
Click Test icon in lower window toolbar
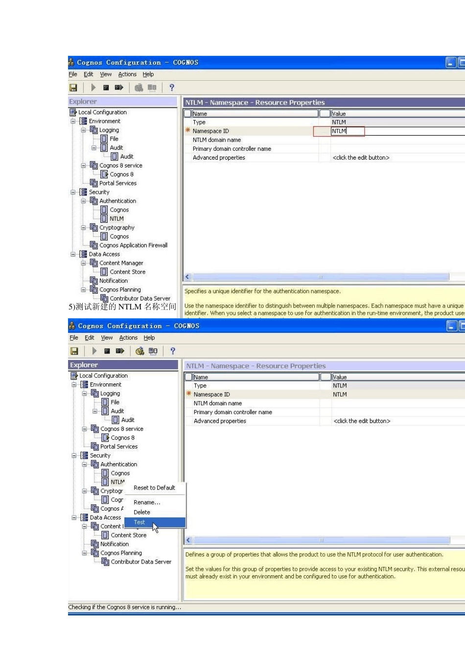(x=139, y=351)
